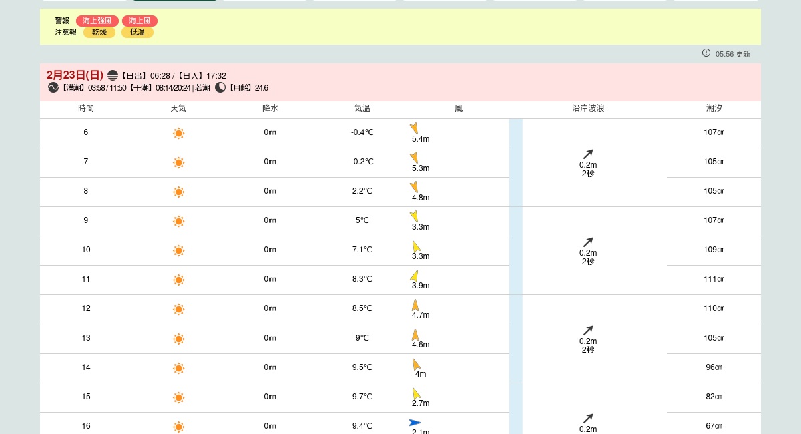
Task: Click the tide wave icon next to 満潮
Action: 53,87
